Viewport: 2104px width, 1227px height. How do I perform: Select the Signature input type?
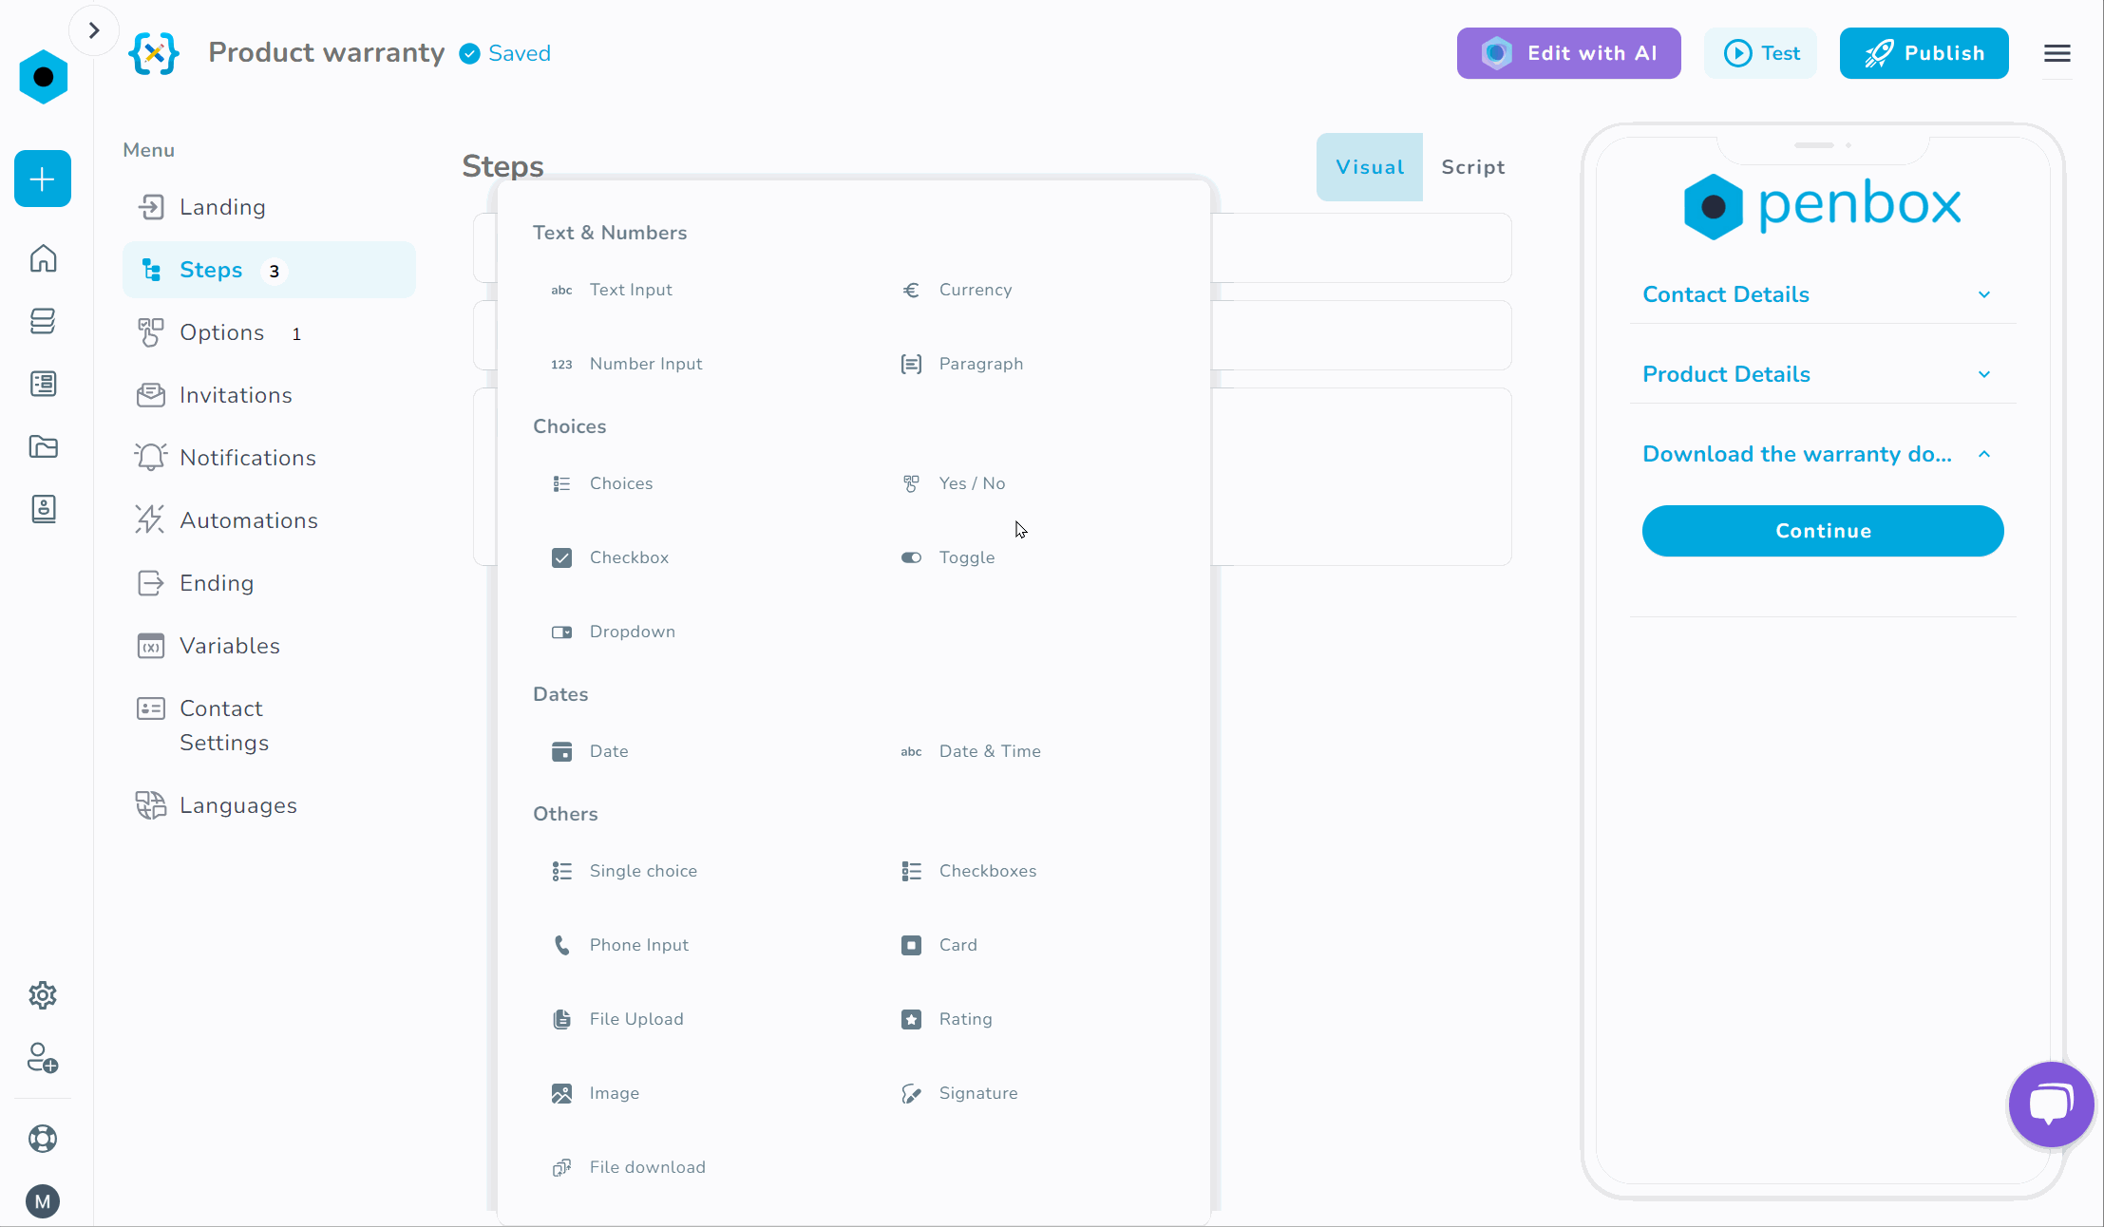click(x=977, y=1092)
